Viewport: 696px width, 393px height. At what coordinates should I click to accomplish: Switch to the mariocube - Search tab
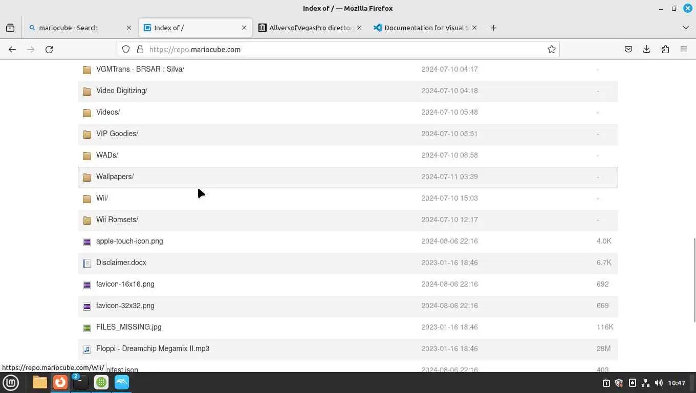click(80, 28)
